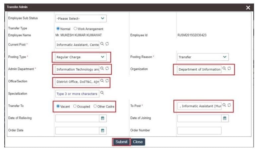Click the employee ID RJSM201932030423
The width and height of the screenshot is (259, 149).
192,35
